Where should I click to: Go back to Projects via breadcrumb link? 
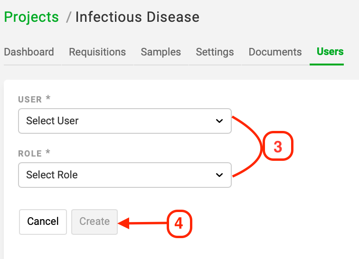coord(31,17)
